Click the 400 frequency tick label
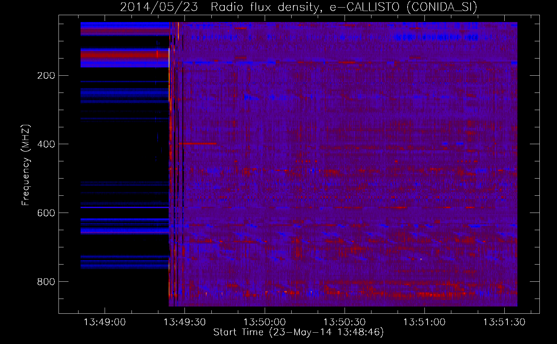The width and height of the screenshot is (557, 344). click(x=46, y=144)
